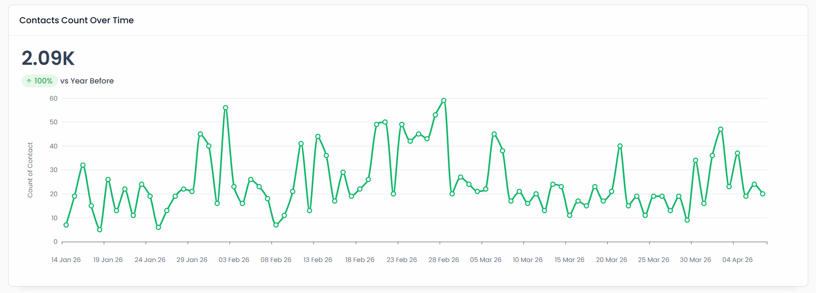
Task: Click the peak data point of 40 after 20 Mar 26
Action: pos(620,146)
